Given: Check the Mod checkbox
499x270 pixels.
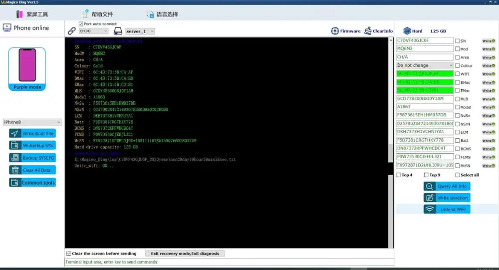Looking at the screenshot, I should click(x=457, y=49).
